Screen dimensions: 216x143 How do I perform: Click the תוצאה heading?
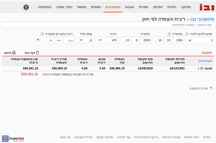(x=207, y=53)
